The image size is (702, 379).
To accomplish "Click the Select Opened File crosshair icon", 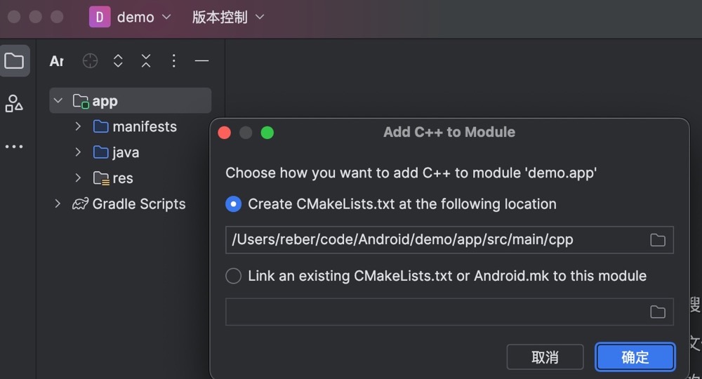I will coord(90,61).
